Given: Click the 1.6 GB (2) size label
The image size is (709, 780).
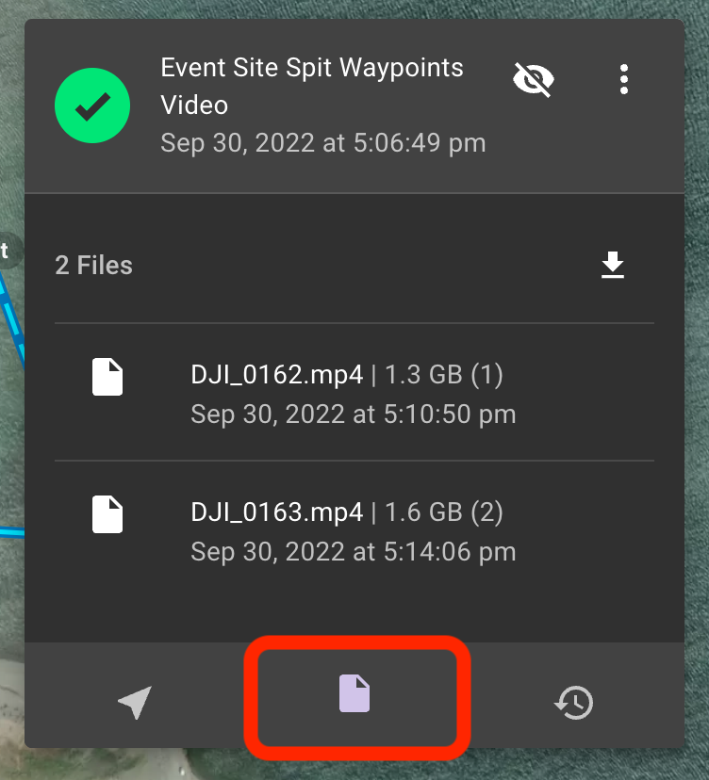Looking at the screenshot, I should pos(444,512).
